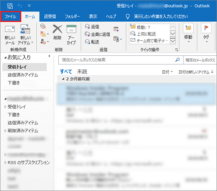Select the highlighted first message
Viewport: 217px width, 191px height.
tap(137, 94)
